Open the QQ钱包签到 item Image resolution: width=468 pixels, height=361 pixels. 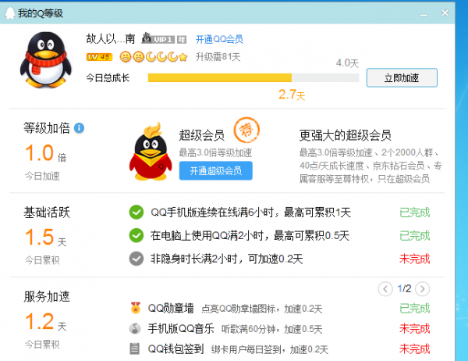[176, 349]
